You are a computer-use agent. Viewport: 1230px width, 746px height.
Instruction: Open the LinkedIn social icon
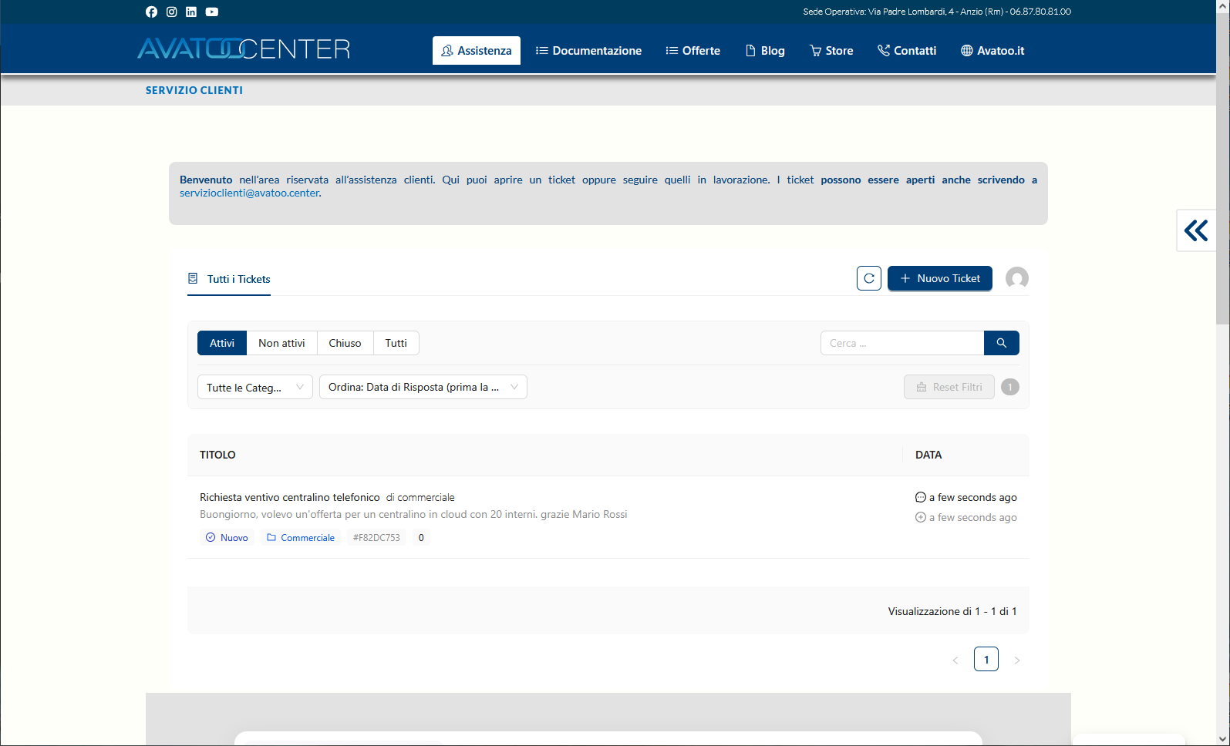point(191,12)
